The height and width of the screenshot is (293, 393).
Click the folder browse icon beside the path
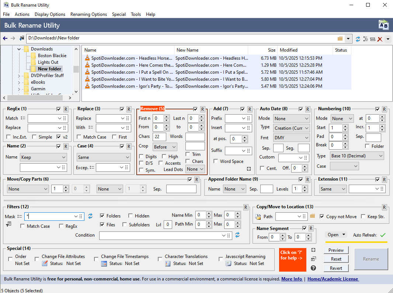[340, 38]
